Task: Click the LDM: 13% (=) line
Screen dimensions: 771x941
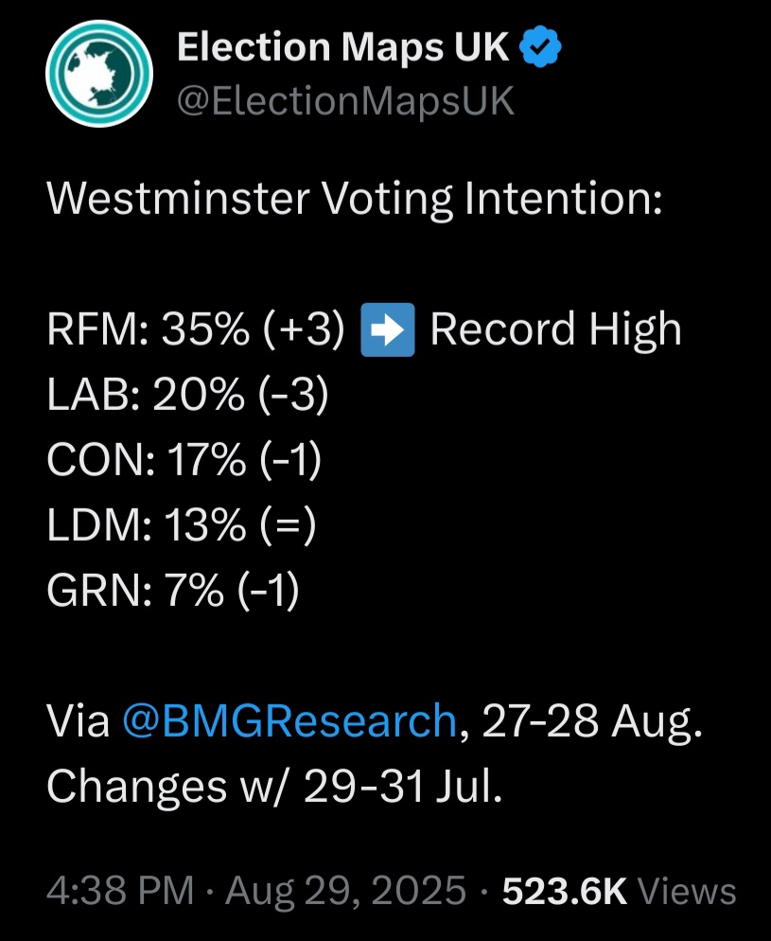Action: pos(181,525)
